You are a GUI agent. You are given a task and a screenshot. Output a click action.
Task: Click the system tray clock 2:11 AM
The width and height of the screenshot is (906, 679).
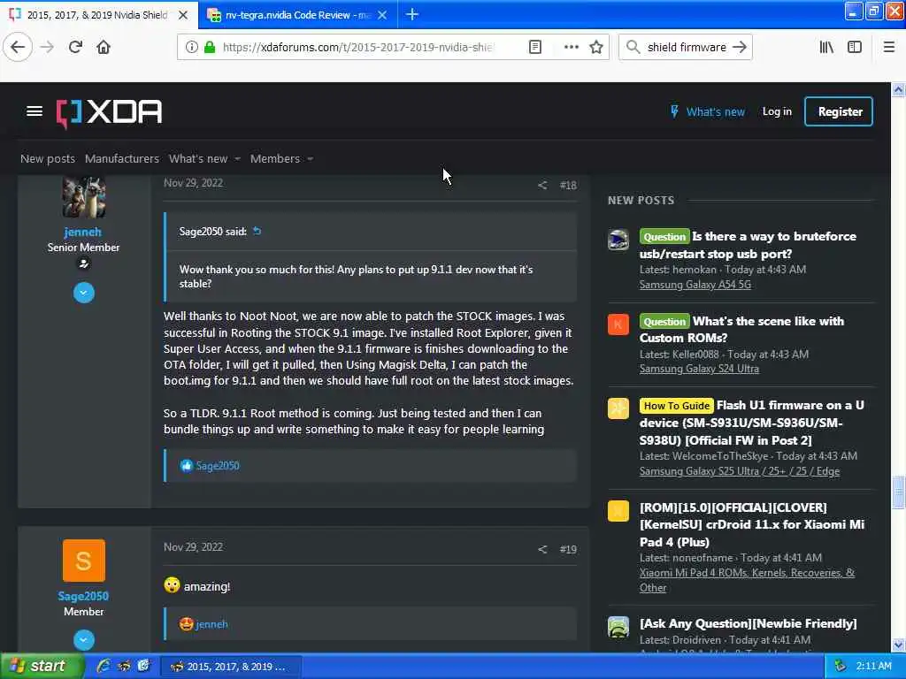pyautogui.click(x=873, y=667)
